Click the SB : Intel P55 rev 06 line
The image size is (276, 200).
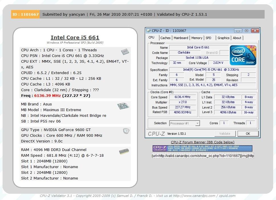click(x=41, y=121)
